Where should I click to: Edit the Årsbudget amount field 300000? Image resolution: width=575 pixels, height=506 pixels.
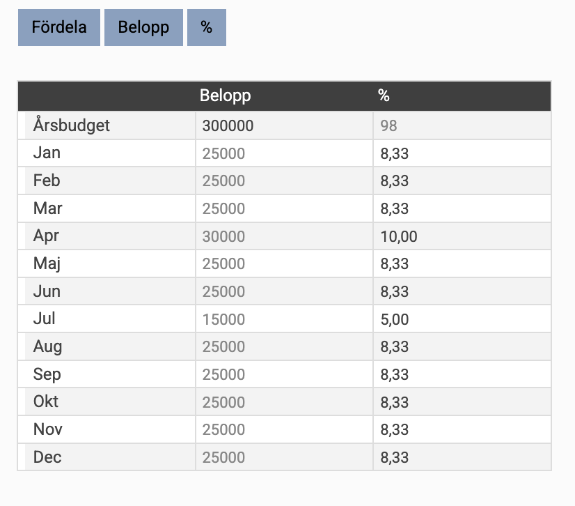(284, 125)
